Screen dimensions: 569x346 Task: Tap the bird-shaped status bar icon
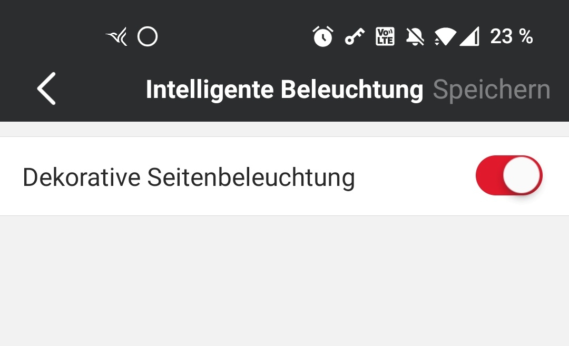117,37
